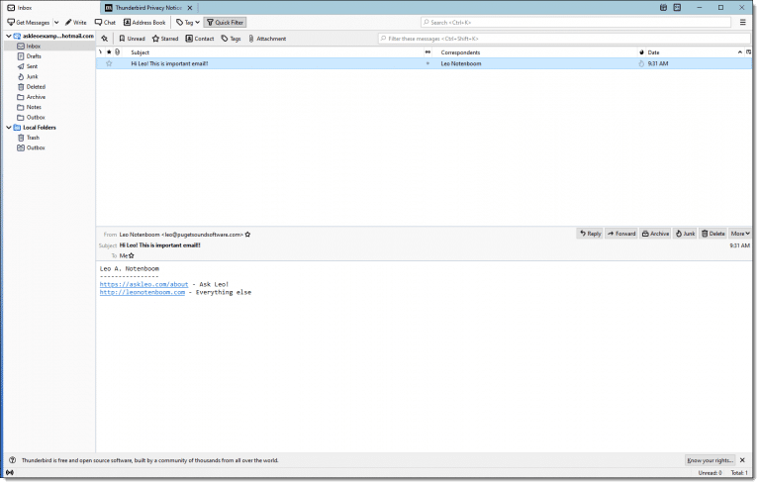Sort by the junk status column icon

tap(641, 51)
